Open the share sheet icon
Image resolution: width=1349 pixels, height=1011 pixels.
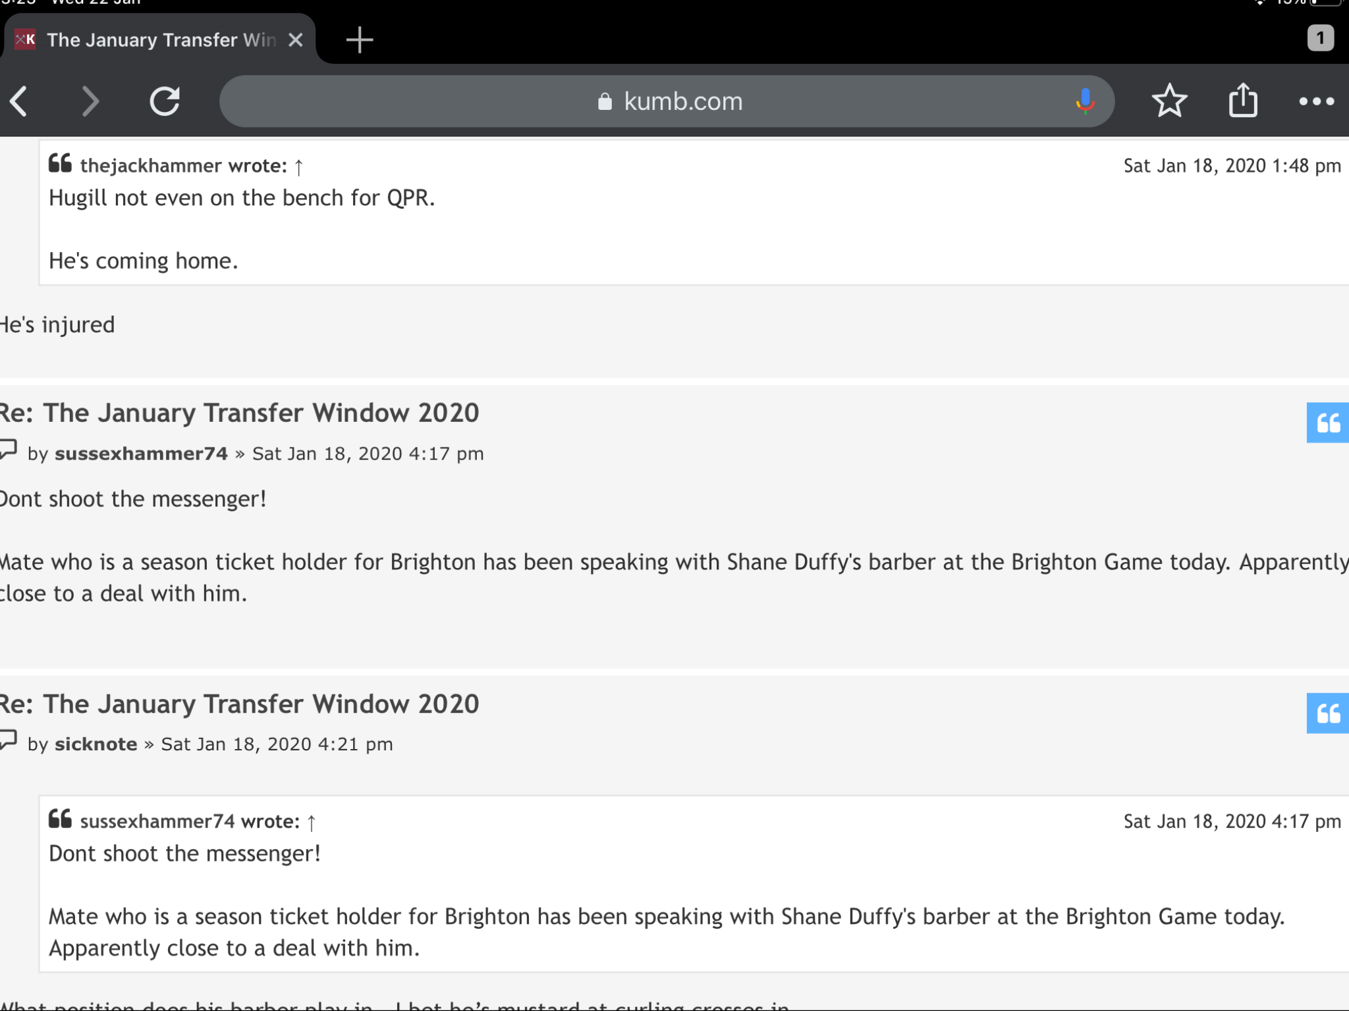click(x=1243, y=100)
